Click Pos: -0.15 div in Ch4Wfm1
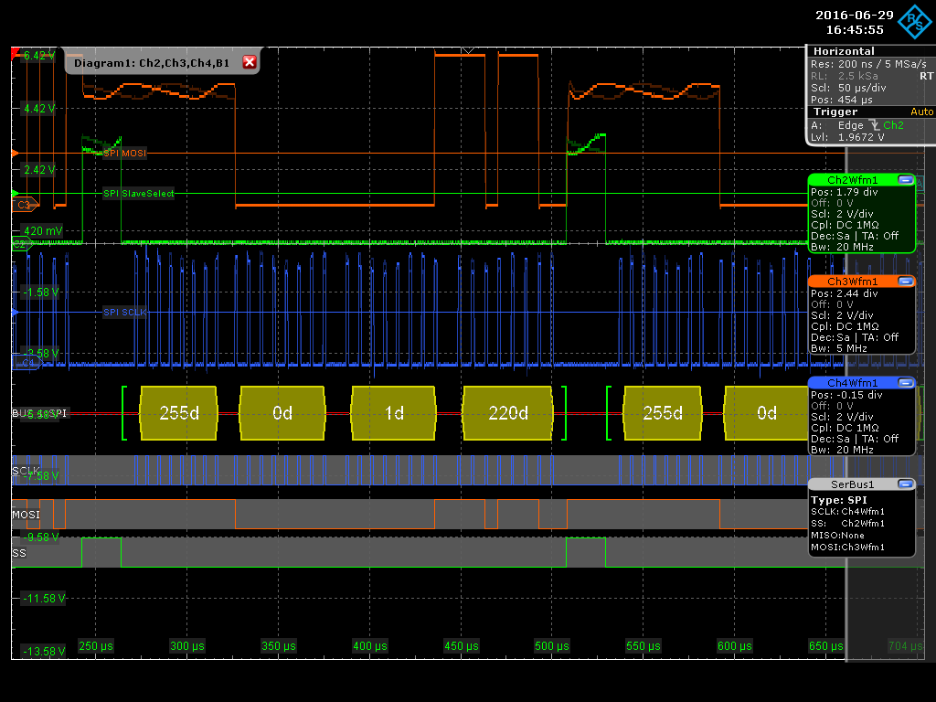Screen dimensions: 936x702 [x=846, y=395]
